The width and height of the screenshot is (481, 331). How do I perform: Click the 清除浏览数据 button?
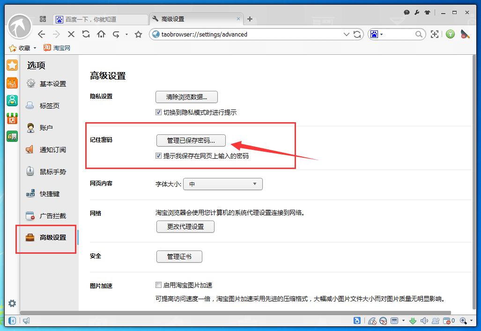click(x=186, y=97)
